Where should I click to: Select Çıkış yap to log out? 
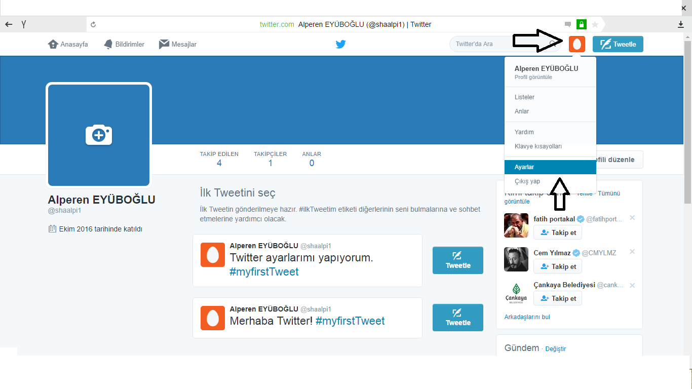point(550,181)
